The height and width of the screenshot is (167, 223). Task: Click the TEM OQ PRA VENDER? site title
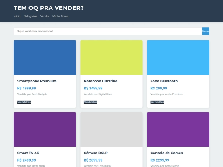point(49,8)
